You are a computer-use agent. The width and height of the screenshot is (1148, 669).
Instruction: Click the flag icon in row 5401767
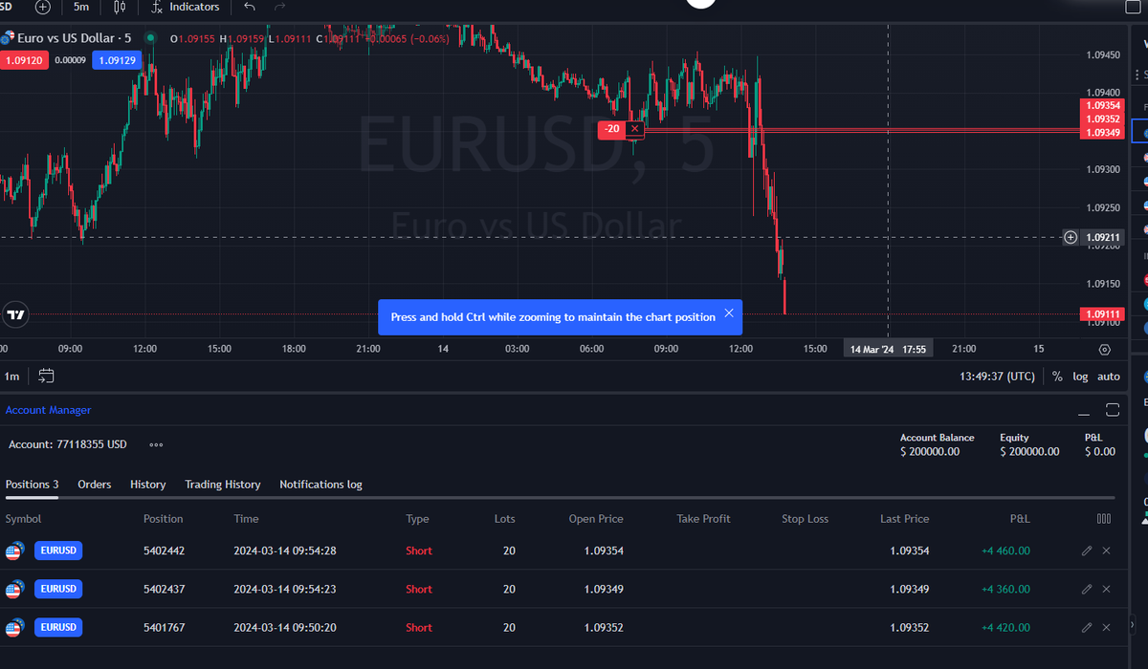[13, 628]
